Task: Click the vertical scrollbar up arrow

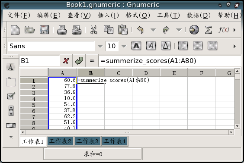Action: [x=237, y=71]
